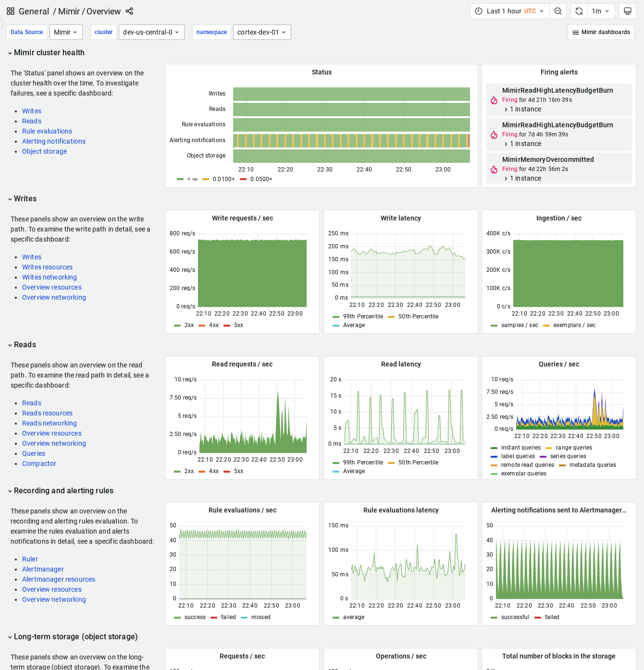The height and width of the screenshot is (670, 644).
Task: Click the General breadcrumb
Action: (34, 11)
